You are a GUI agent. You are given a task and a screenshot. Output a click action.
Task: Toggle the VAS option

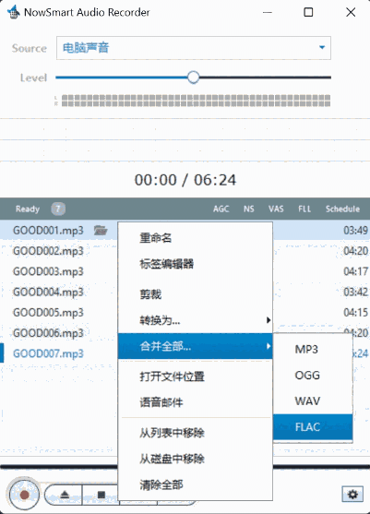coord(276,209)
